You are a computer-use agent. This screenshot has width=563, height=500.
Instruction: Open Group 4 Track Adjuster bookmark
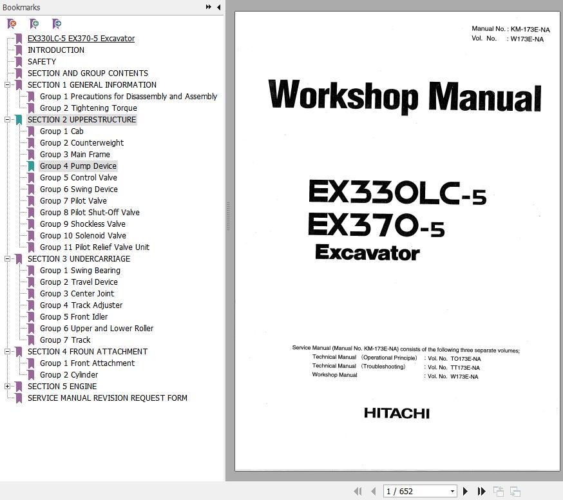[x=81, y=305]
